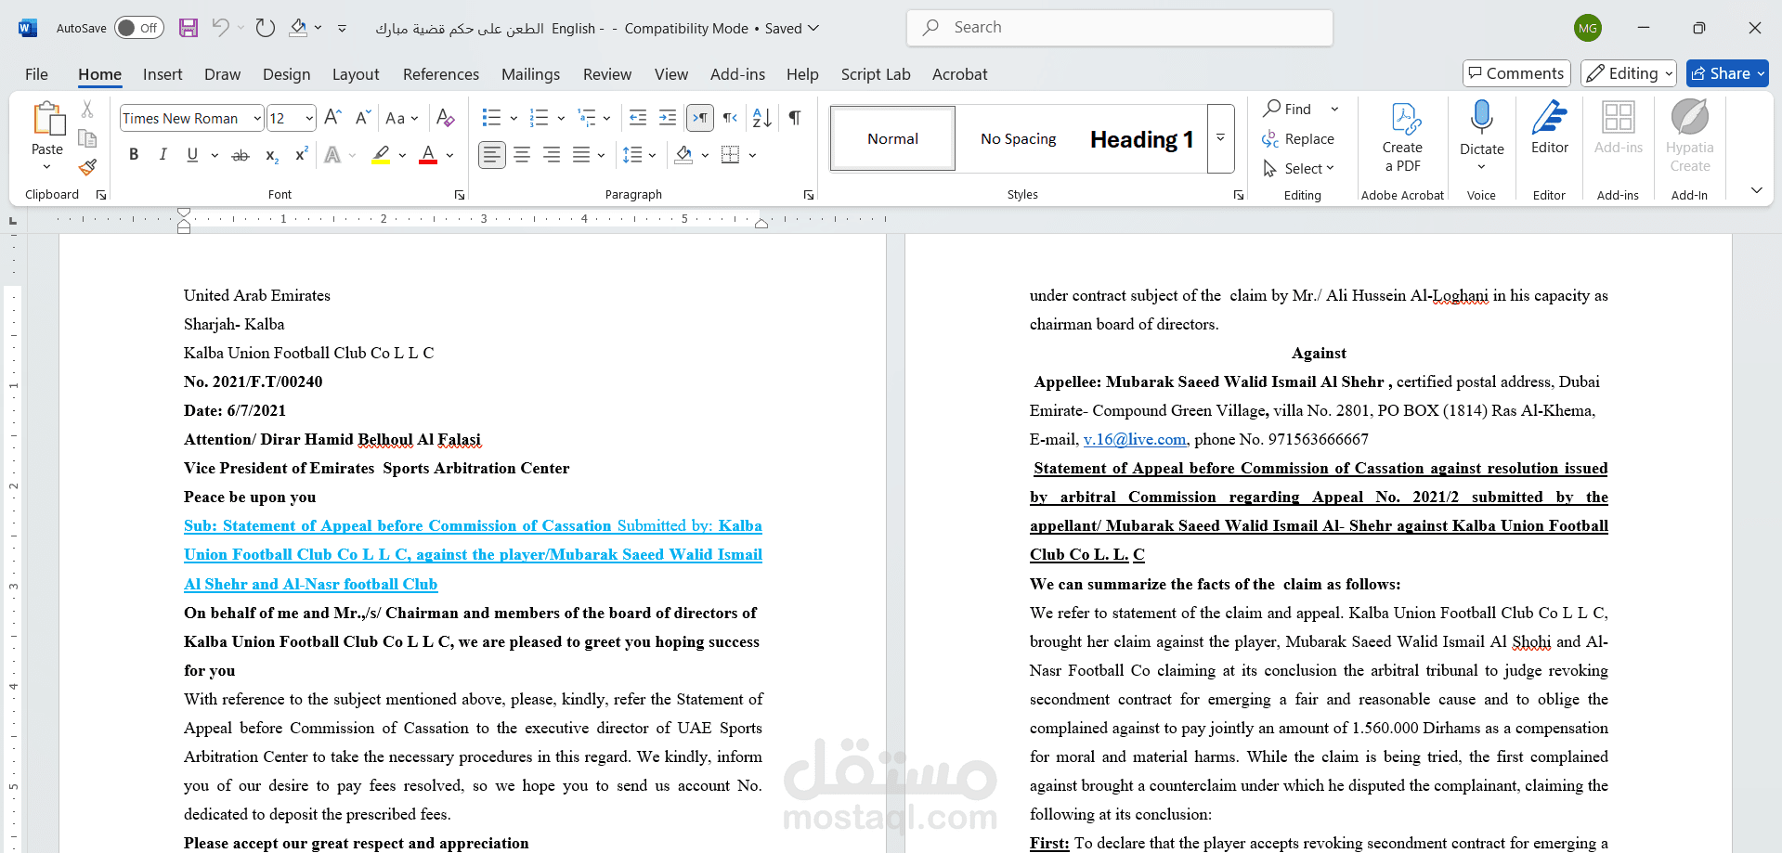Increase paragraph indent

(x=668, y=118)
